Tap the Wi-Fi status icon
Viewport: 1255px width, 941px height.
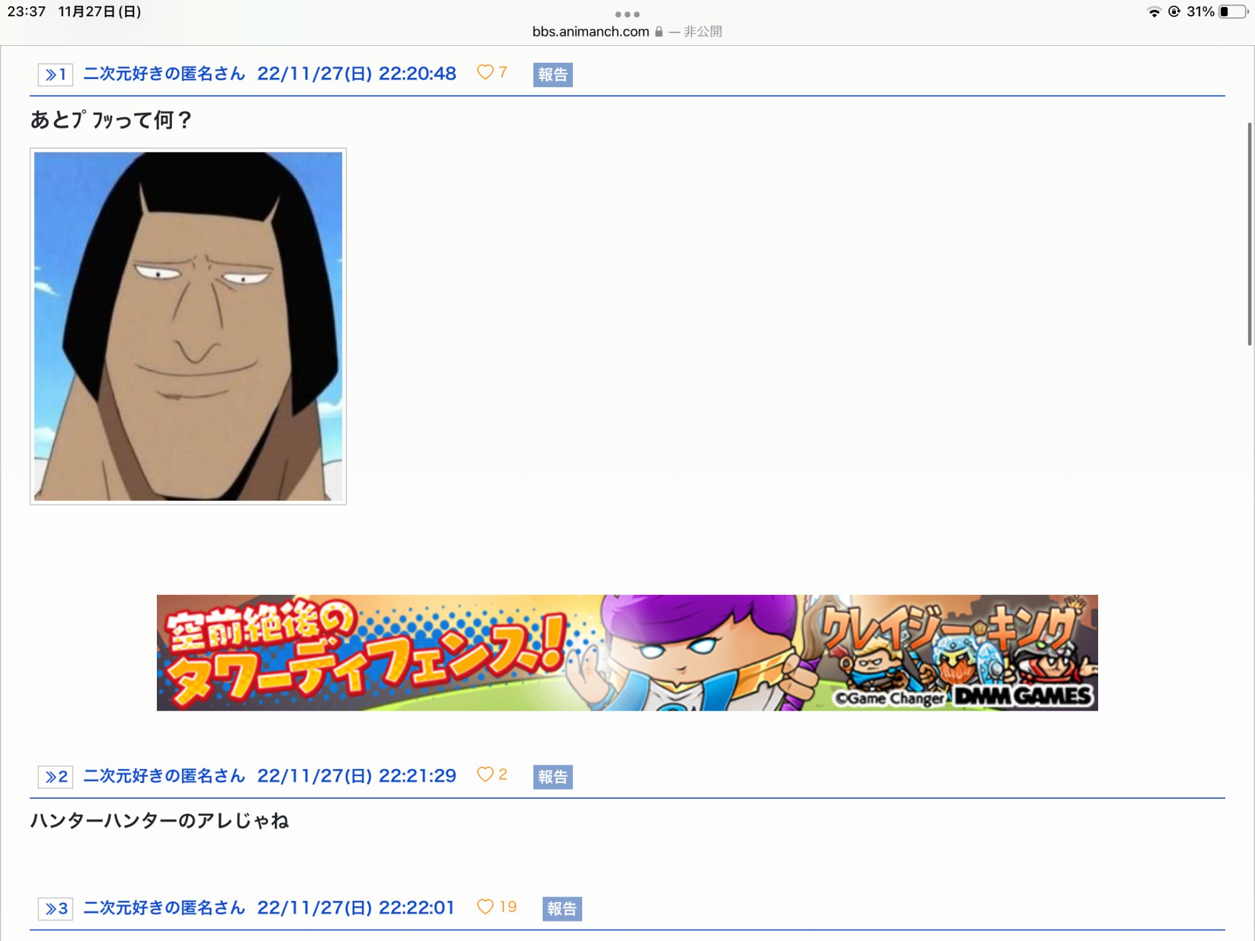click(x=1153, y=12)
